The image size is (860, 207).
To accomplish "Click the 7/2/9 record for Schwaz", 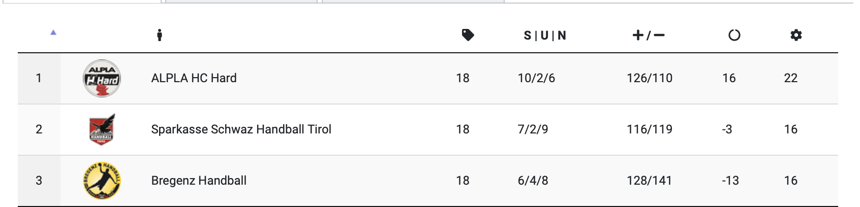I will pos(533,129).
